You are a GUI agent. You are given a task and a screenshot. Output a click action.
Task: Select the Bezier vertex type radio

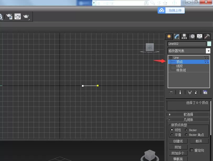click(x=186, y=130)
